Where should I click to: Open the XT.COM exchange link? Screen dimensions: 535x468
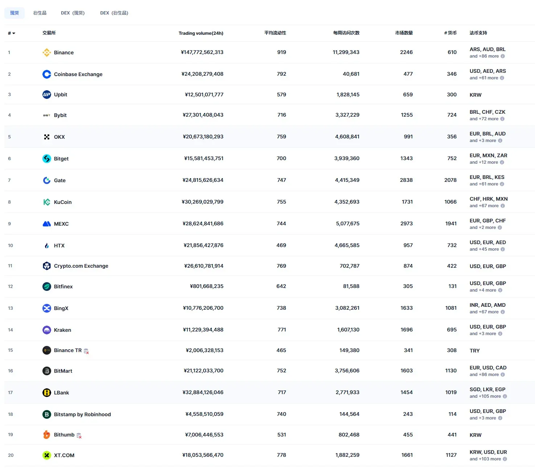tap(64, 455)
